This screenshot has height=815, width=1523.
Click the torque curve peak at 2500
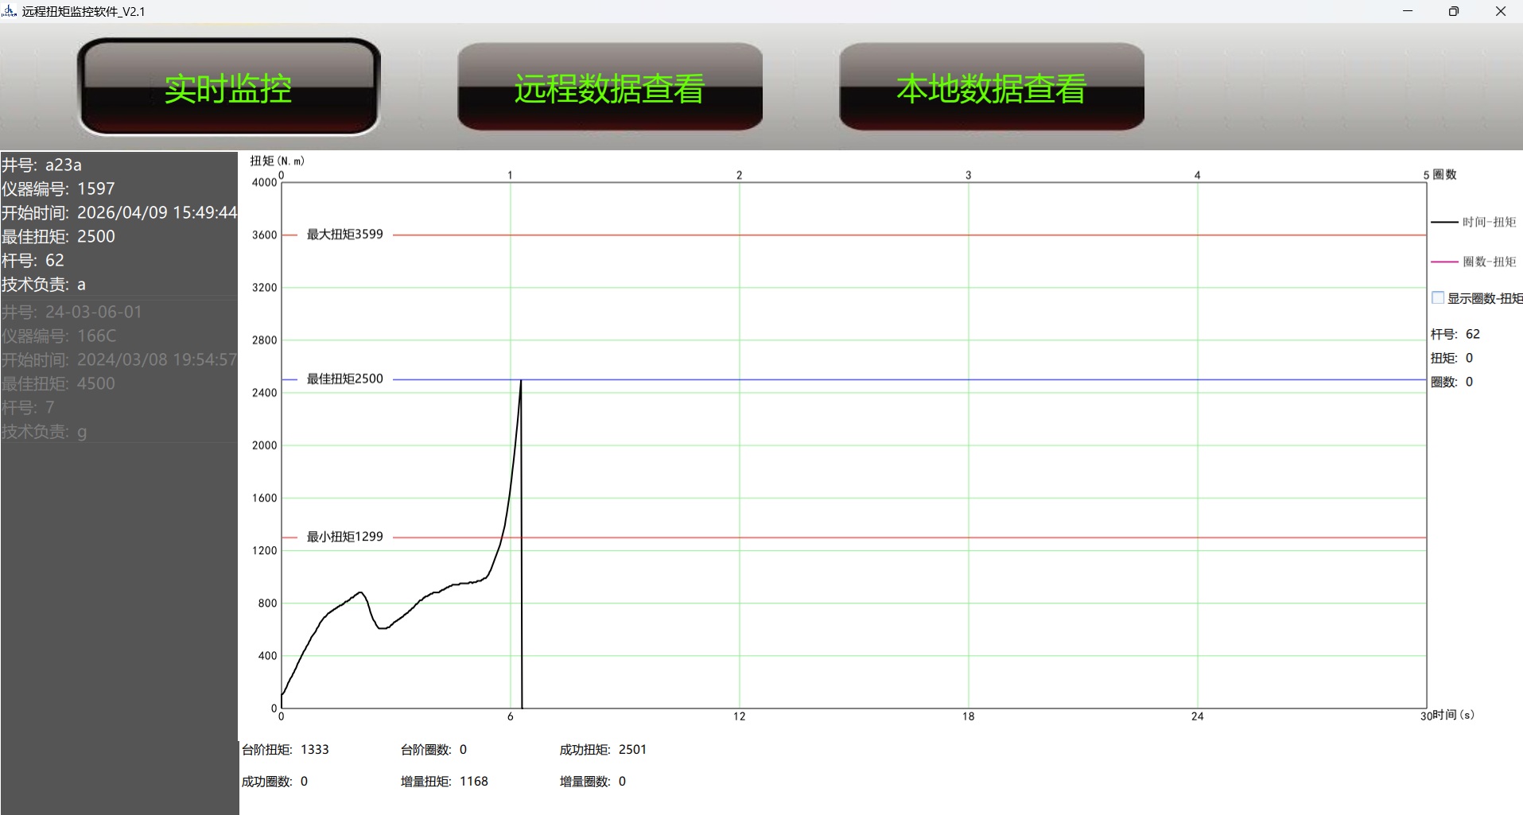coord(521,381)
